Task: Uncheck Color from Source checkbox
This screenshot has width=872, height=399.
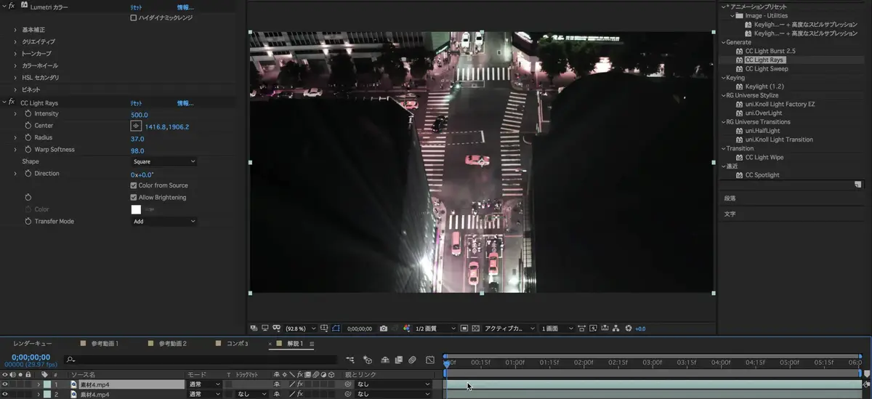Action: click(x=134, y=185)
